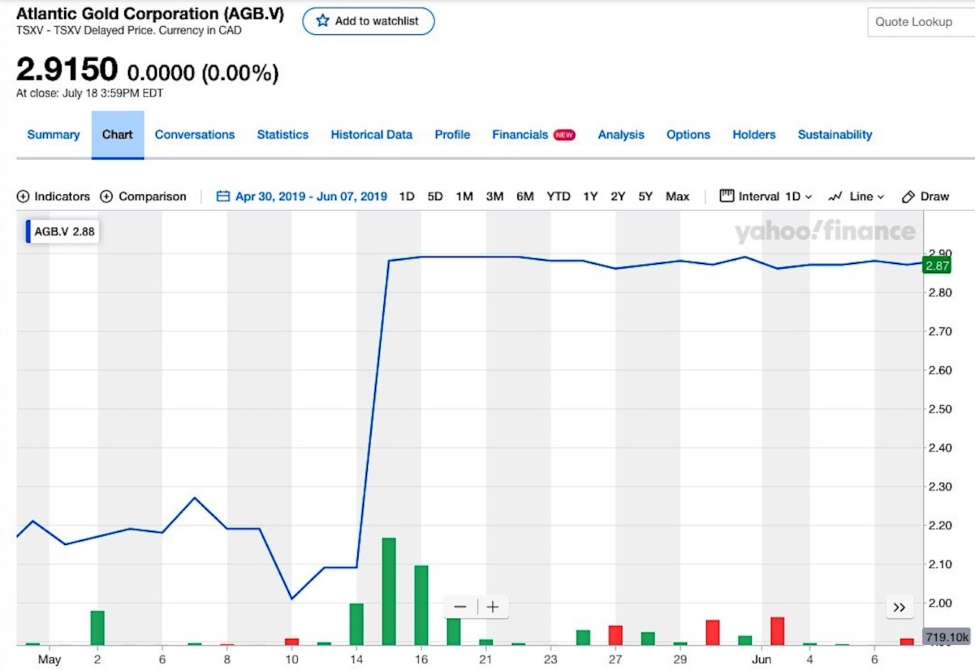Click the double-arrow scroll forward button

pos(899,607)
